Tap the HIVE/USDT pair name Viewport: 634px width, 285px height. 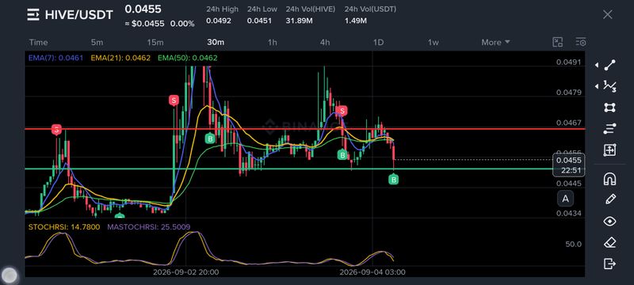(x=79, y=15)
